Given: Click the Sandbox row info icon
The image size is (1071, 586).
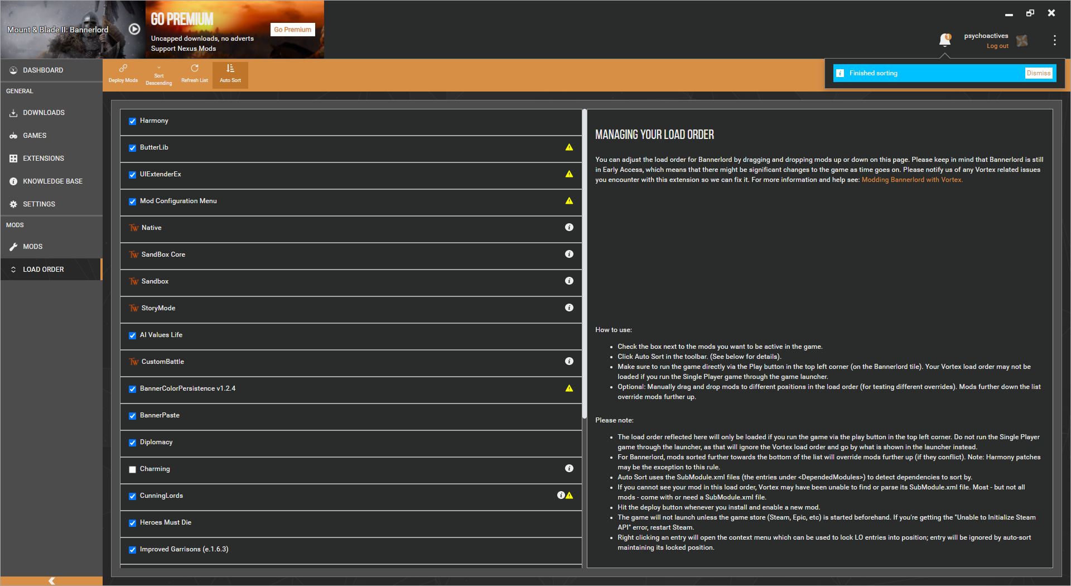Looking at the screenshot, I should [569, 281].
